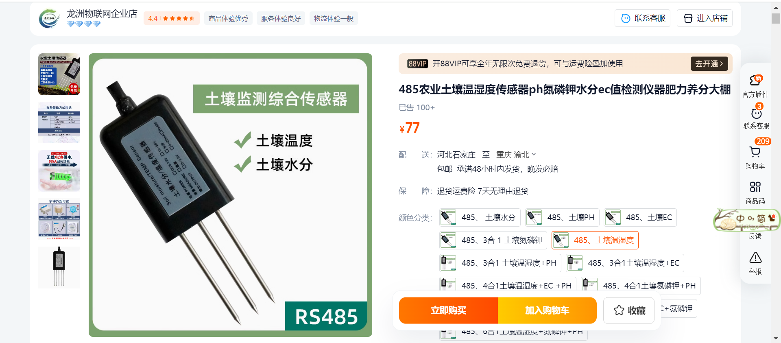
Task: Select the 485、土壤PH variant
Action: tap(562, 218)
